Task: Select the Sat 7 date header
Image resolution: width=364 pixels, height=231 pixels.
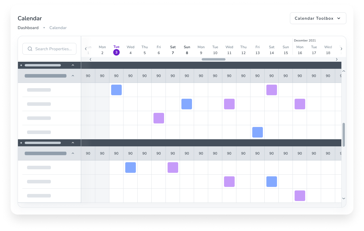Action: [x=173, y=50]
